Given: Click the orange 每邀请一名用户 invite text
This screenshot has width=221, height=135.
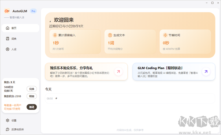Looking at the screenshot, I should tap(13, 107).
